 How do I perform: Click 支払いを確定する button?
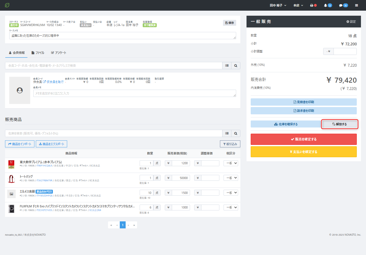(x=304, y=152)
